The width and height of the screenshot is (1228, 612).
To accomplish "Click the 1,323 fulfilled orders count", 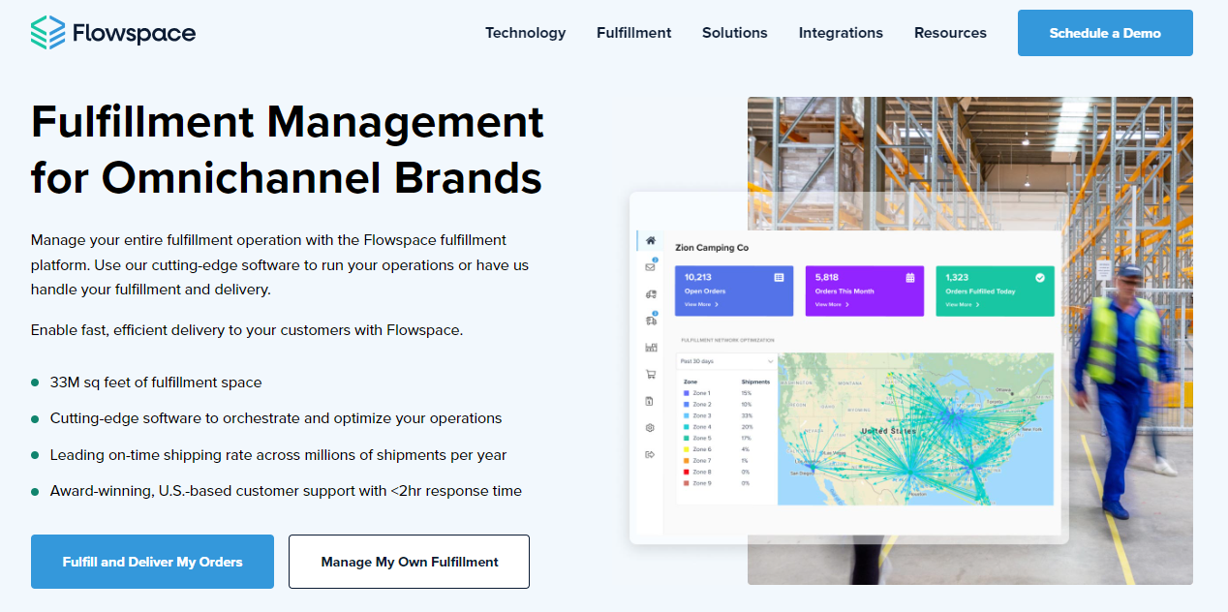I will tap(957, 277).
